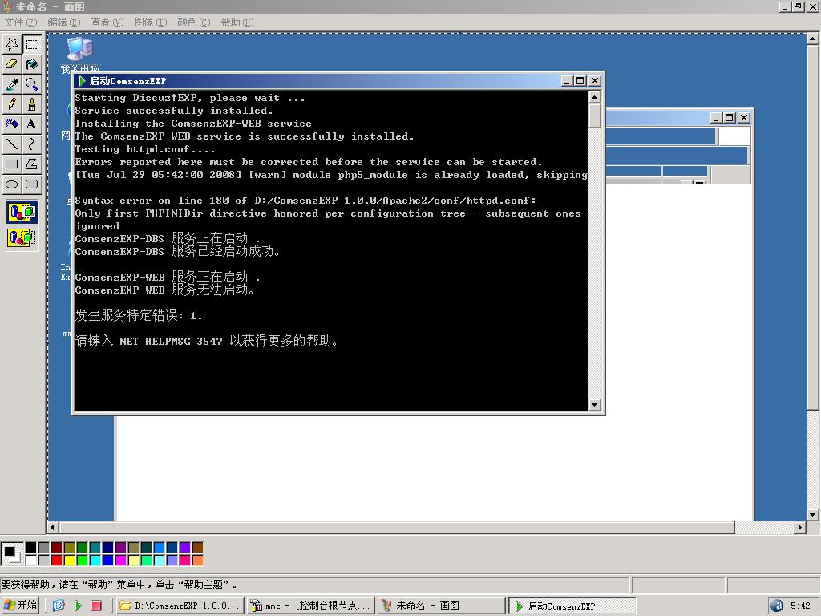Select the cyan color swatch
Image resolution: width=821 pixels, height=616 pixels.
click(x=95, y=561)
